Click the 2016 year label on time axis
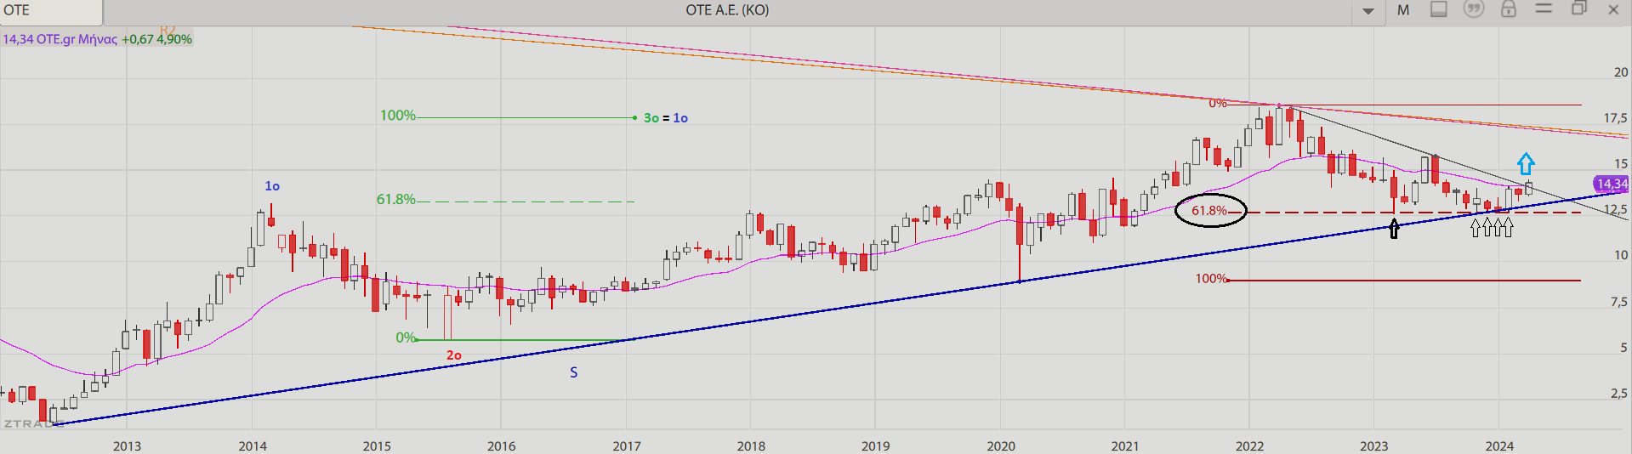 pos(501,445)
